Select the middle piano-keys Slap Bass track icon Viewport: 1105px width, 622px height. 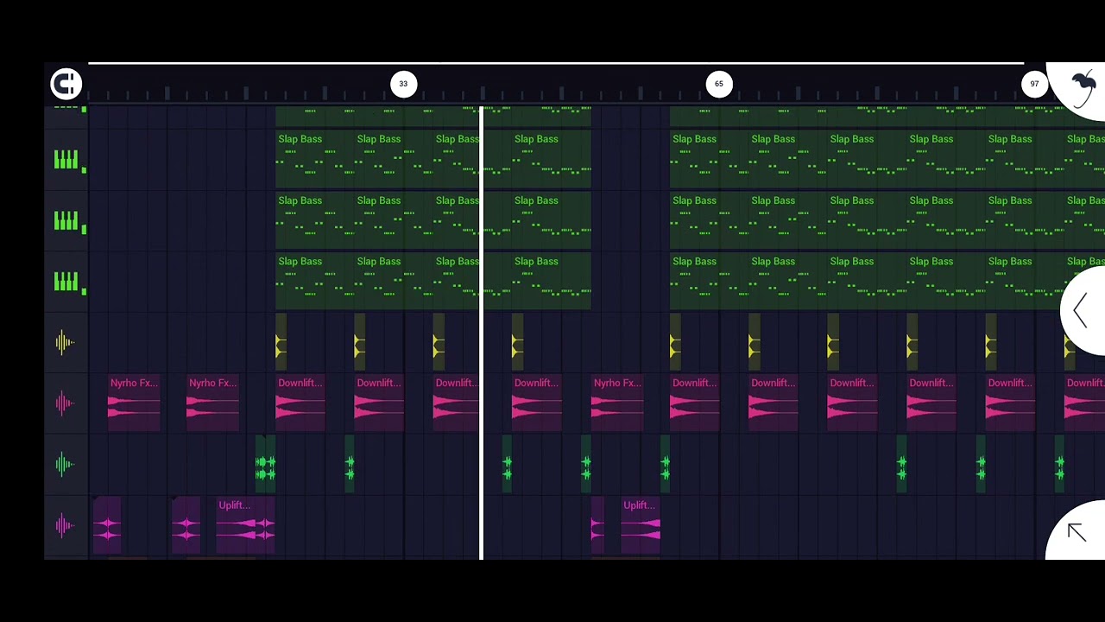click(x=66, y=221)
